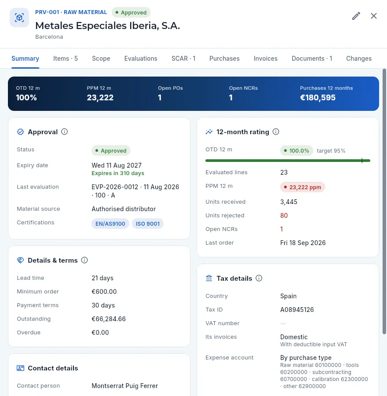387x396 pixels.
Task: View the SCAR · 1 tab
Action: pyautogui.click(x=183, y=59)
